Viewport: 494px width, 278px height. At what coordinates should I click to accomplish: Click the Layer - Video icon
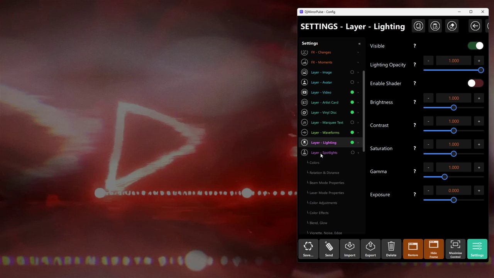(x=305, y=92)
